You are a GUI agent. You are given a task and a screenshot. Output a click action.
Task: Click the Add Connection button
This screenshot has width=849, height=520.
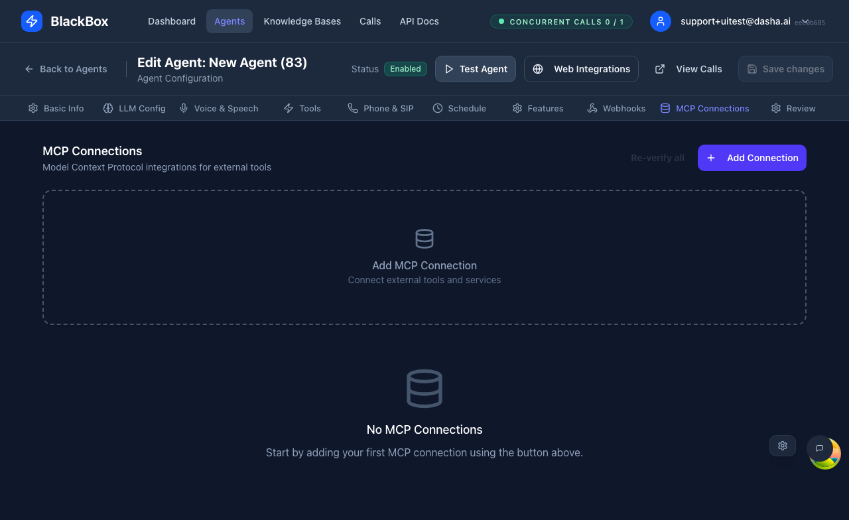751,158
